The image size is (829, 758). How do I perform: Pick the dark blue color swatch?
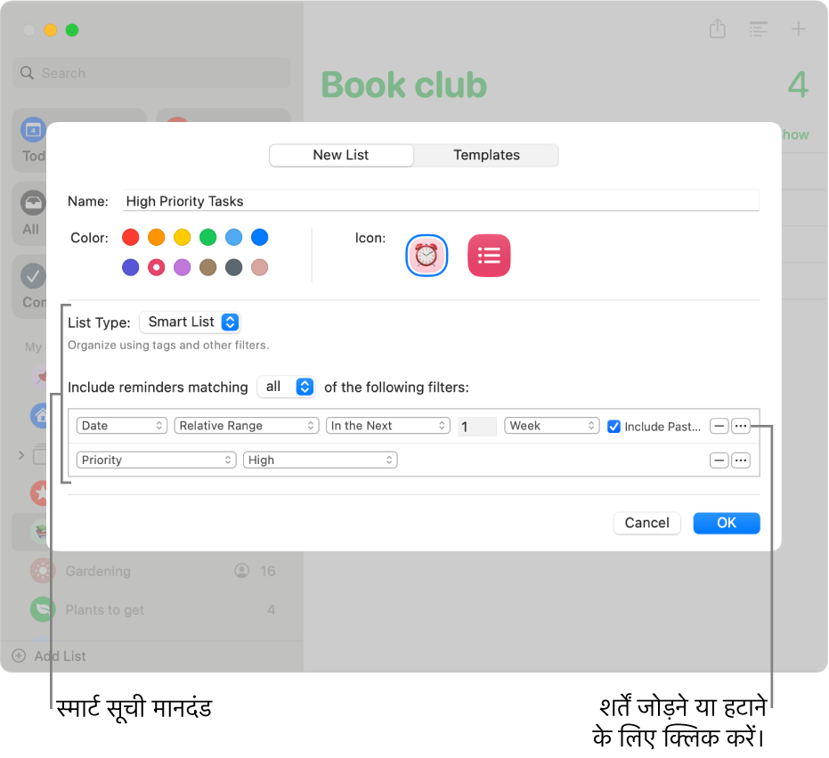point(260,238)
